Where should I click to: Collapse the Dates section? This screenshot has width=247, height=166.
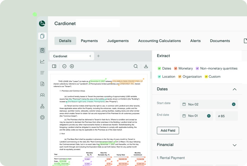234,89
